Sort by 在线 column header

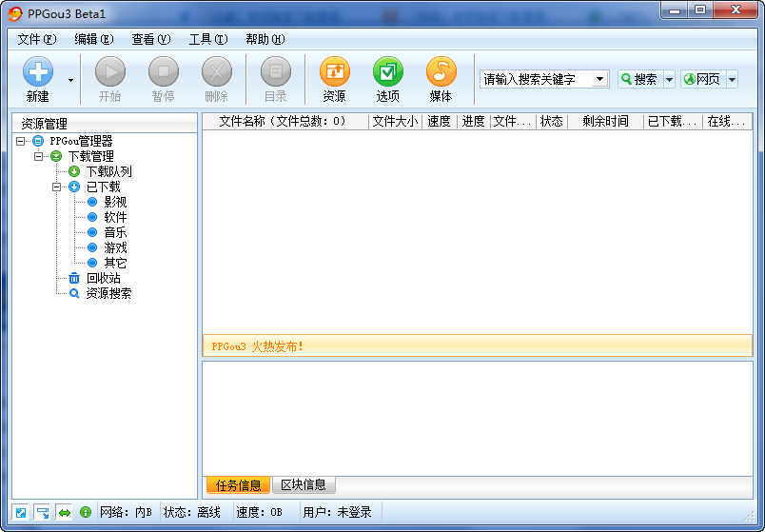pos(727,122)
